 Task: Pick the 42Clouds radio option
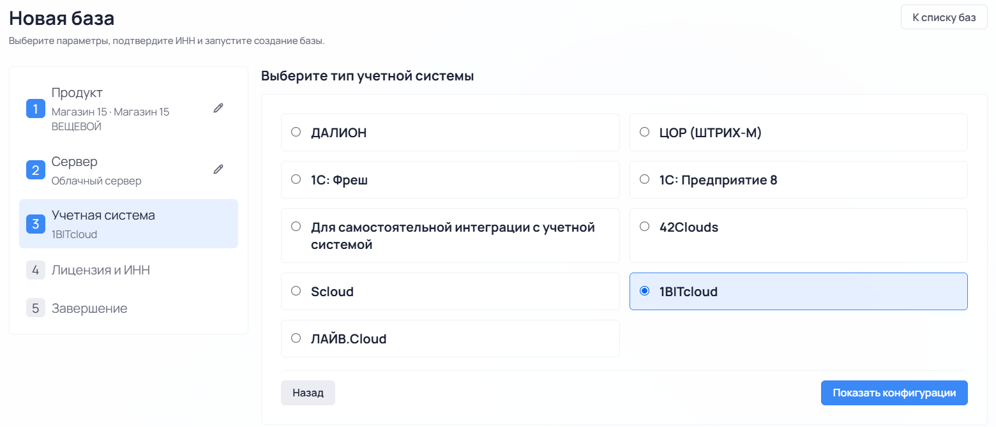pos(644,227)
